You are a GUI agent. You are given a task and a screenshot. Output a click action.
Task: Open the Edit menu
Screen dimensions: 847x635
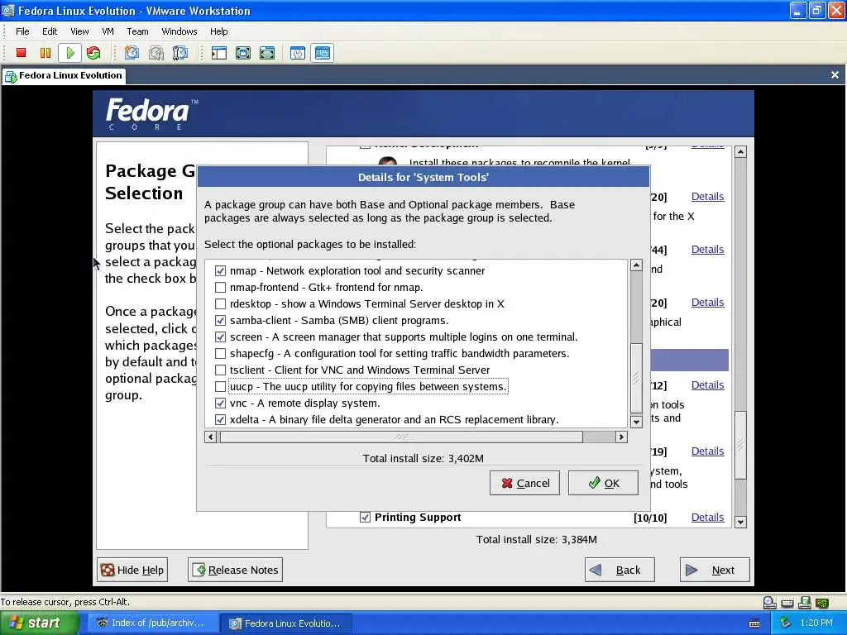click(x=50, y=31)
